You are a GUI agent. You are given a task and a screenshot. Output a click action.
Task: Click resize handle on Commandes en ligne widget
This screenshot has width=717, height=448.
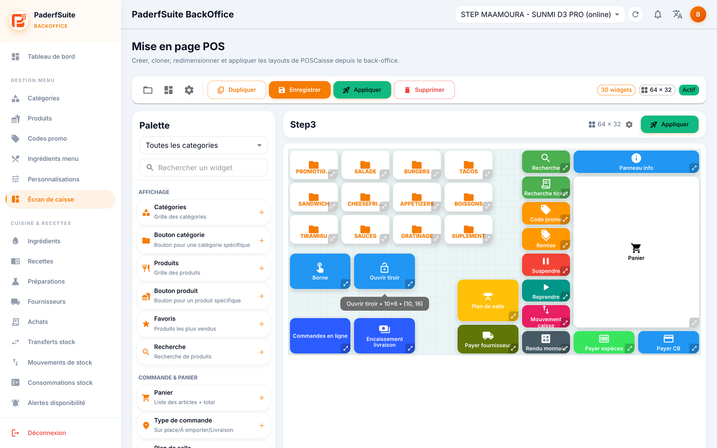pos(346,348)
